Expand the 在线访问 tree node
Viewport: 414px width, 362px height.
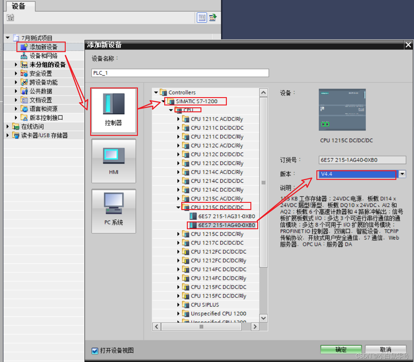point(7,127)
